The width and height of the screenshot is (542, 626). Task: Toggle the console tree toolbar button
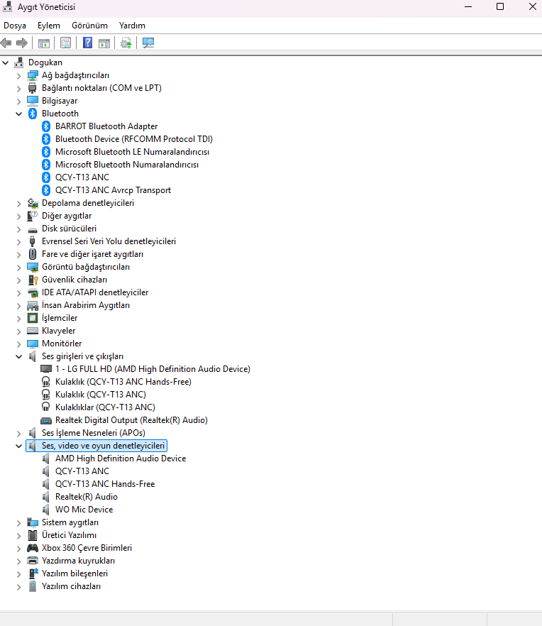pos(44,43)
